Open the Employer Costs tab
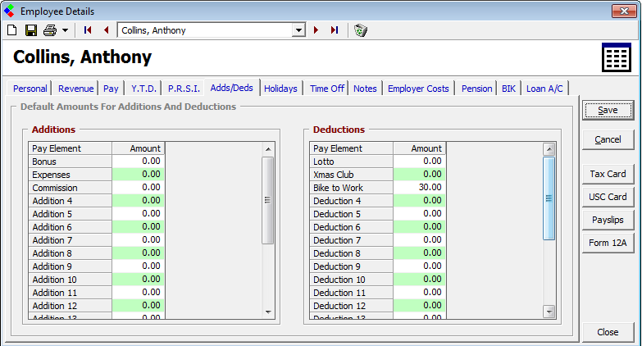This screenshot has width=642, height=346. [x=418, y=89]
